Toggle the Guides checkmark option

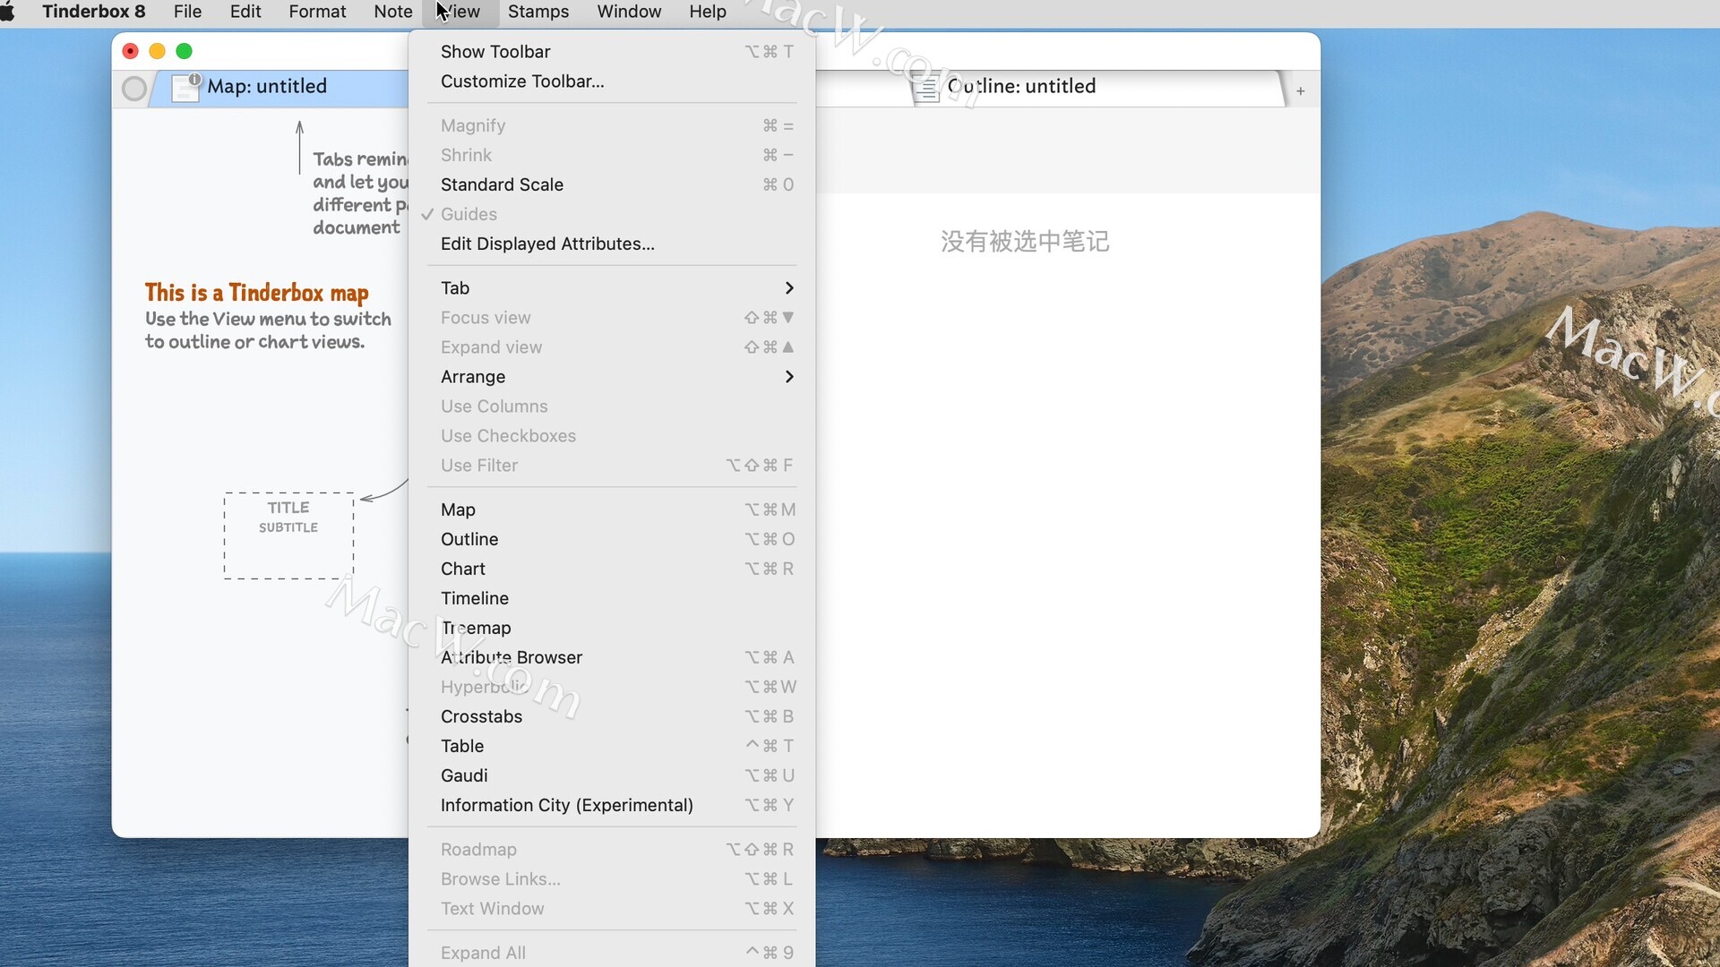(612, 214)
